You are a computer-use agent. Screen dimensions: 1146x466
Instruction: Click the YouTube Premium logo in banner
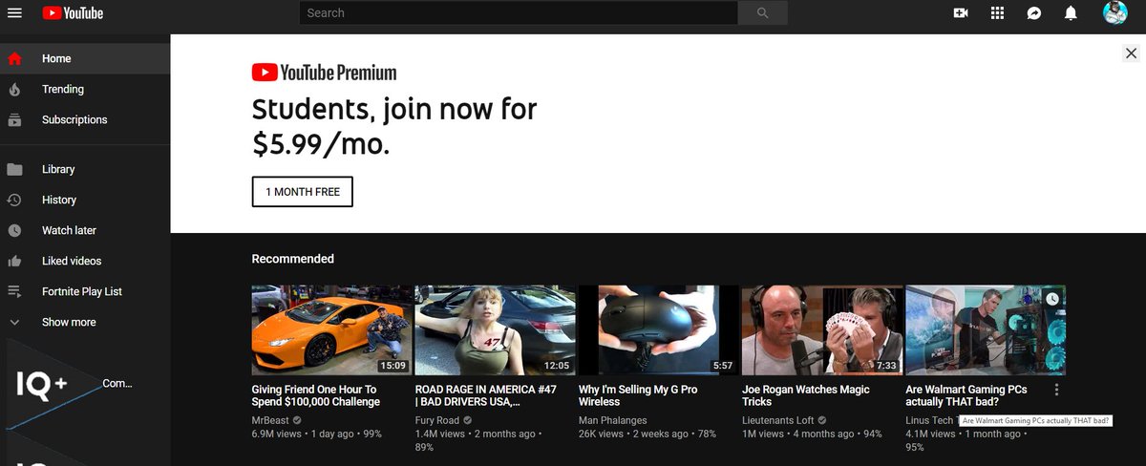[324, 73]
